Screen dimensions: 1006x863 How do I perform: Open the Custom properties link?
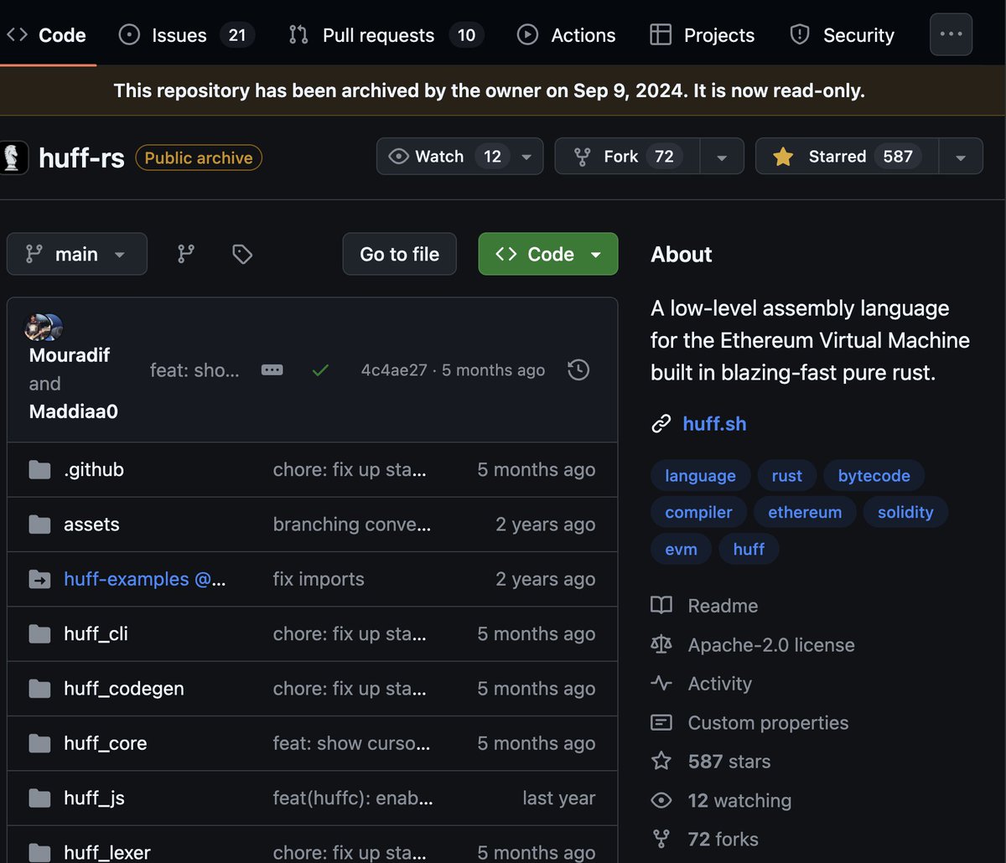(768, 722)
